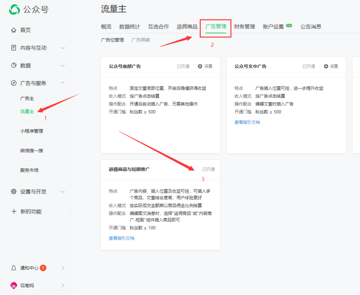Viewport: 360px width, 295px height.
Task: Open the 财务管理 tab
Action: 245,27
